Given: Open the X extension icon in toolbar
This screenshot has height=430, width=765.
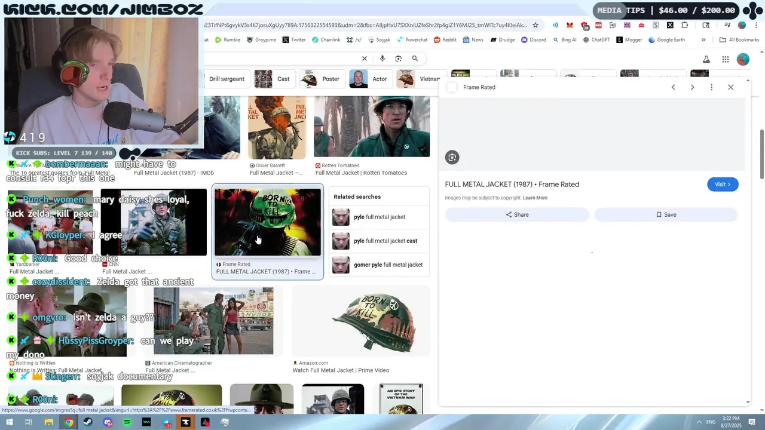Looking at the screenshot, I should (670, 25).
